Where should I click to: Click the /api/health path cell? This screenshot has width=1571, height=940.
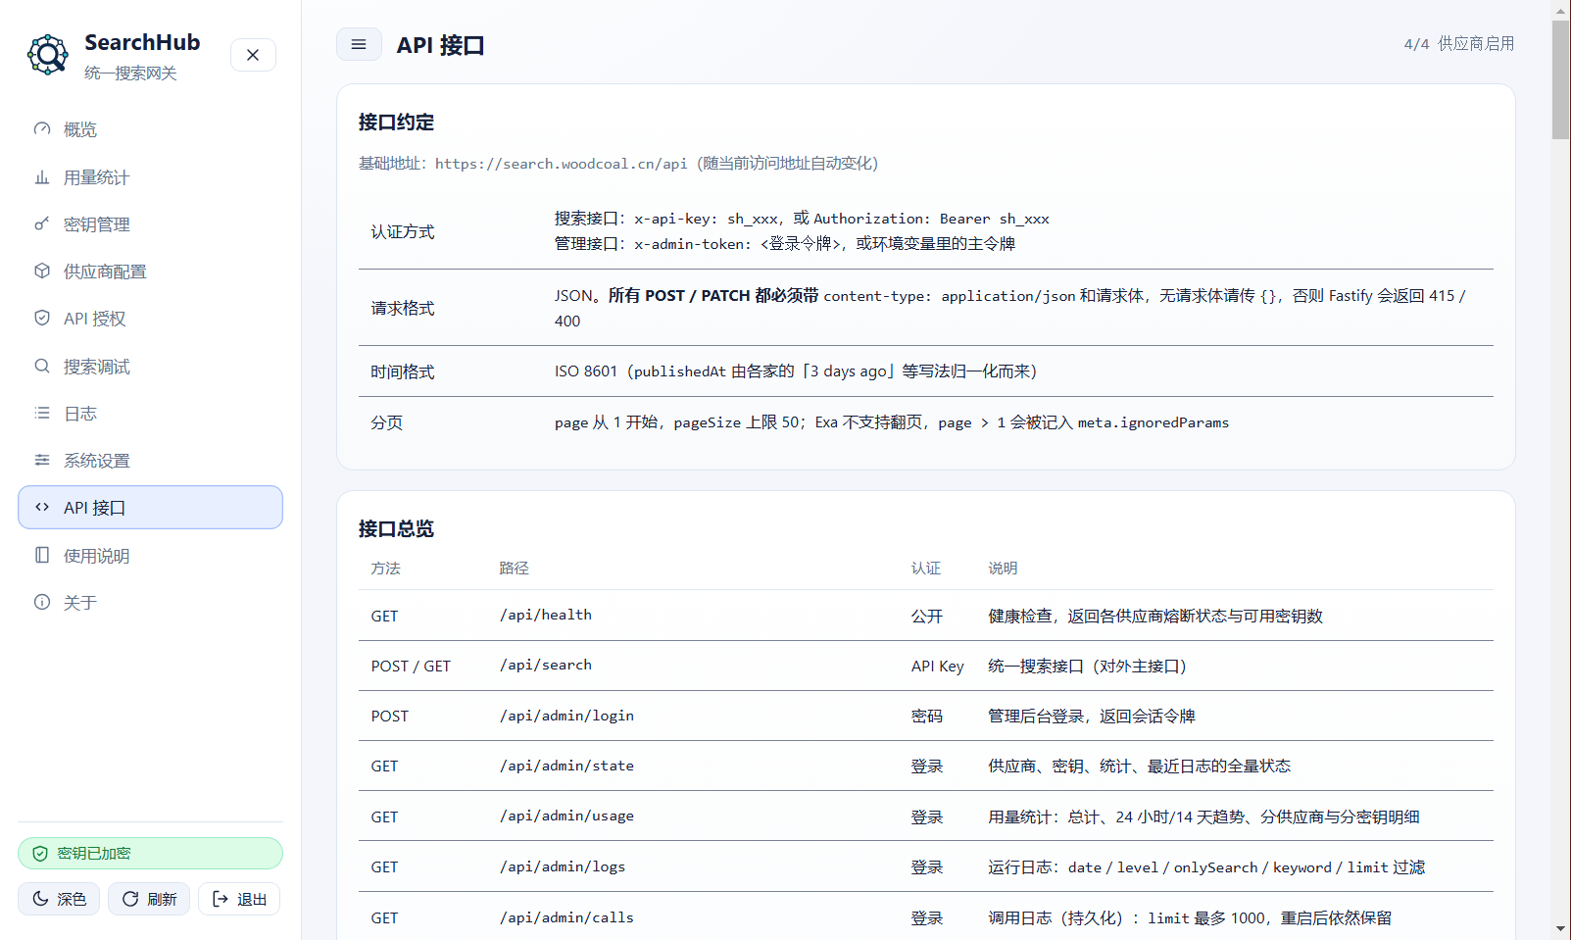point(546,616)
